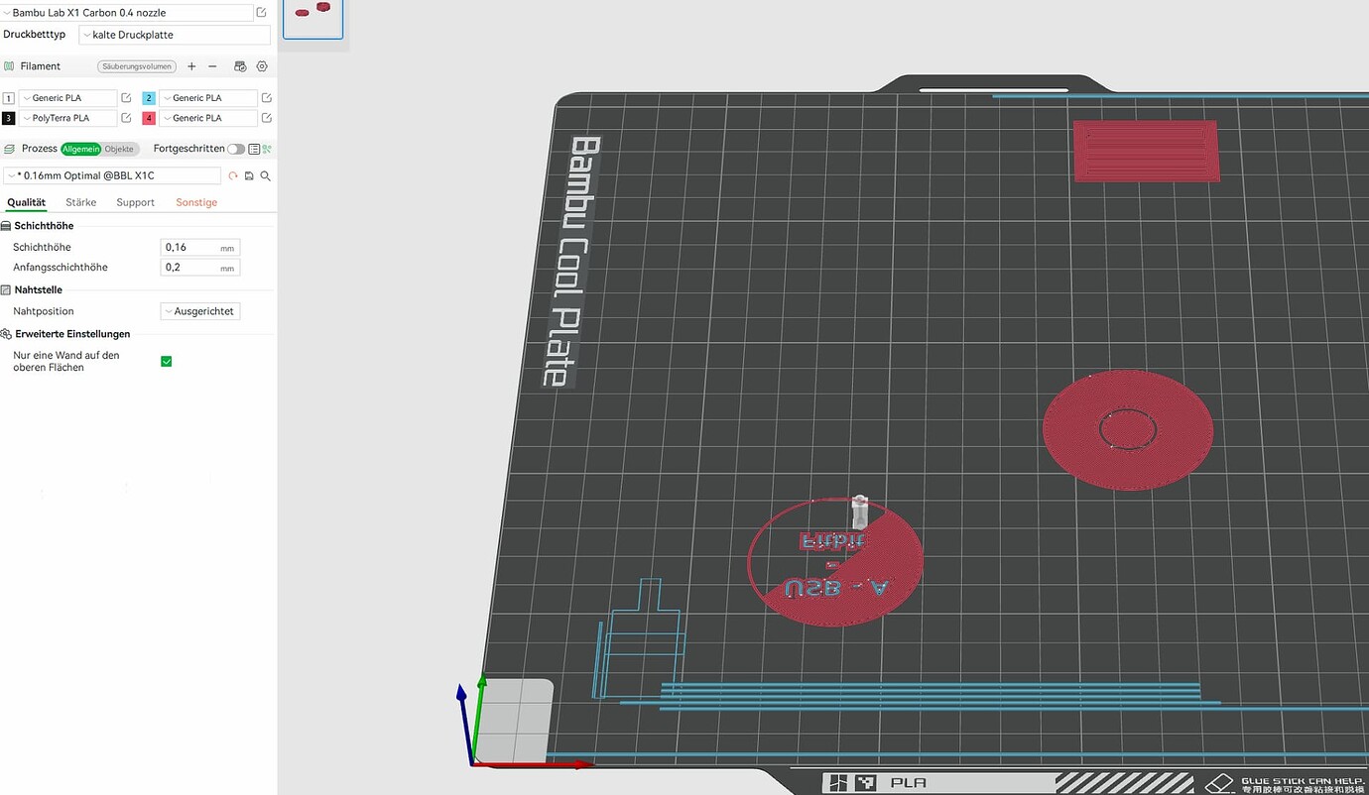Click the white filament 1 color swatch
Screen dimensions: 1369x795
point(9,98)
